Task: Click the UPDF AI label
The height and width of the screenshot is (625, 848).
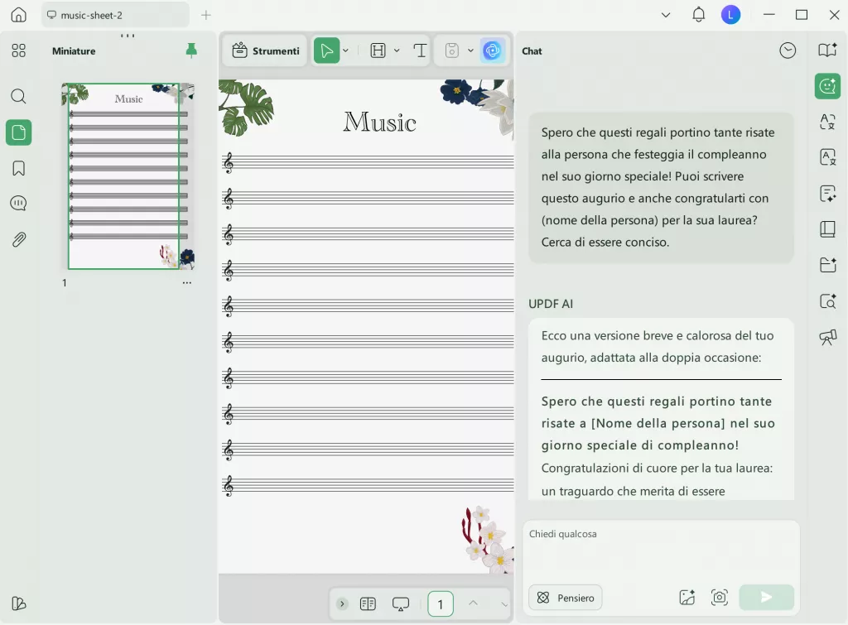Action: (x=551, y=304)
